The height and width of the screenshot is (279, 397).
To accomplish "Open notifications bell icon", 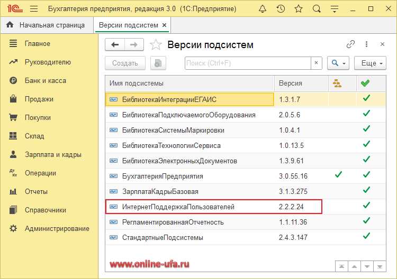I will pyautogui.click(x=263, y=9).
